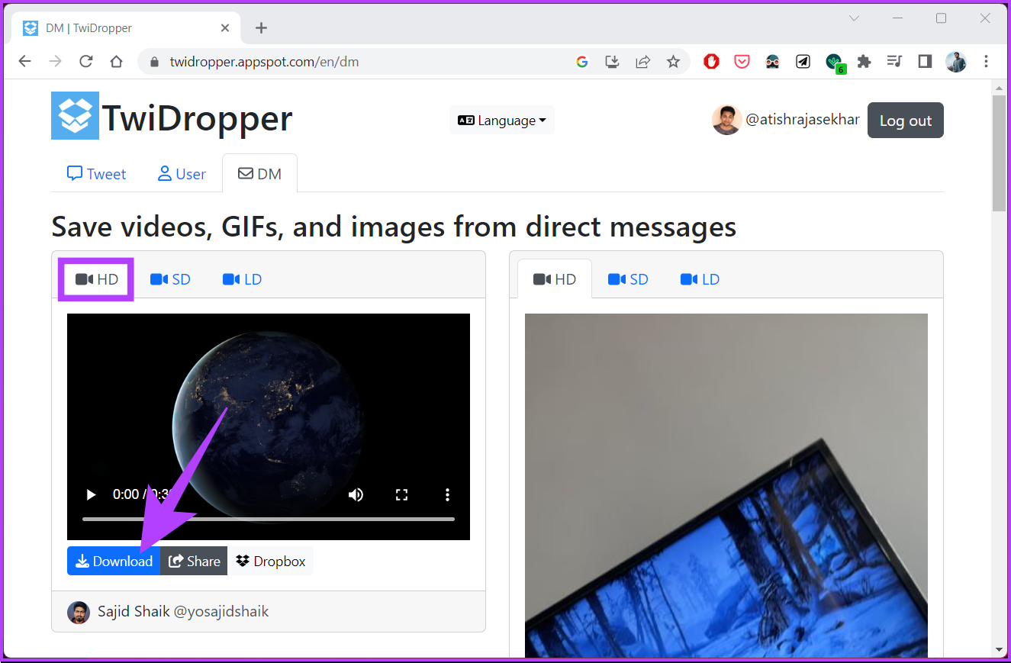Click the TwiDropper logo icon
1011x663 pixels.
point(75,117)
